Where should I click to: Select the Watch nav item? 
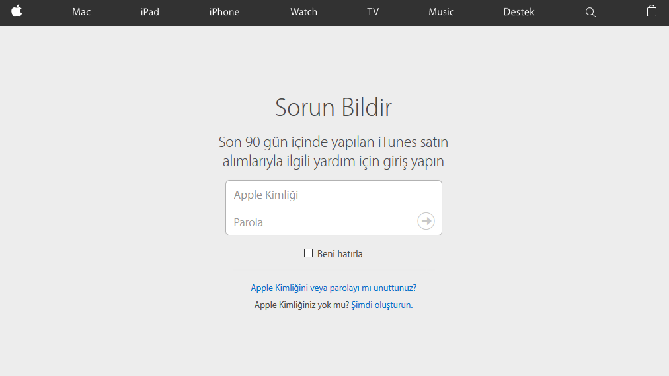click(x=304, y=12)
